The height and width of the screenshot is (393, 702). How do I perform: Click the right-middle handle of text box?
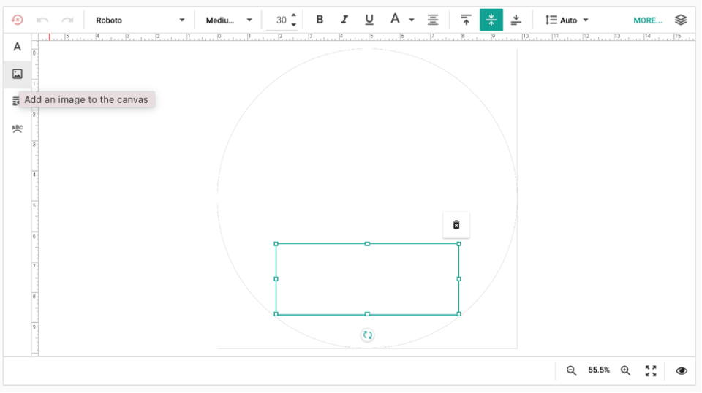click(x=458, y=279)
